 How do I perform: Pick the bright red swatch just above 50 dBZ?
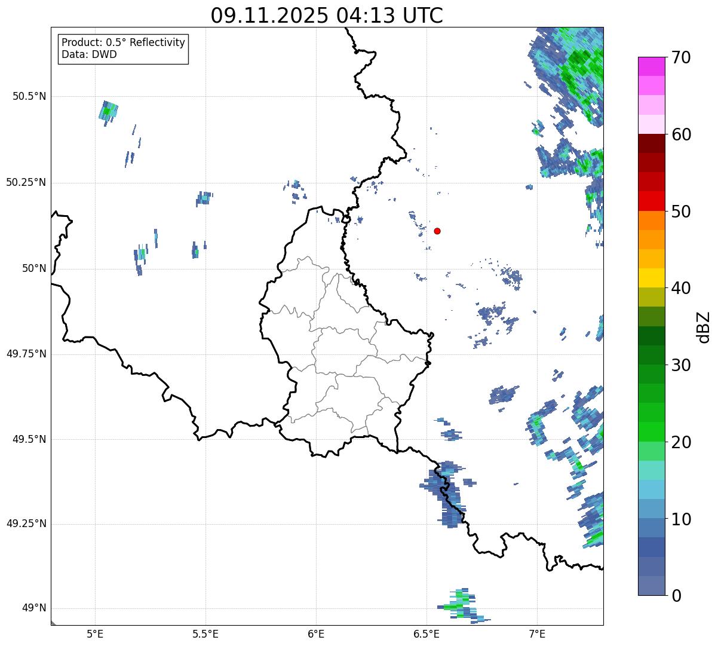(651, 201)
